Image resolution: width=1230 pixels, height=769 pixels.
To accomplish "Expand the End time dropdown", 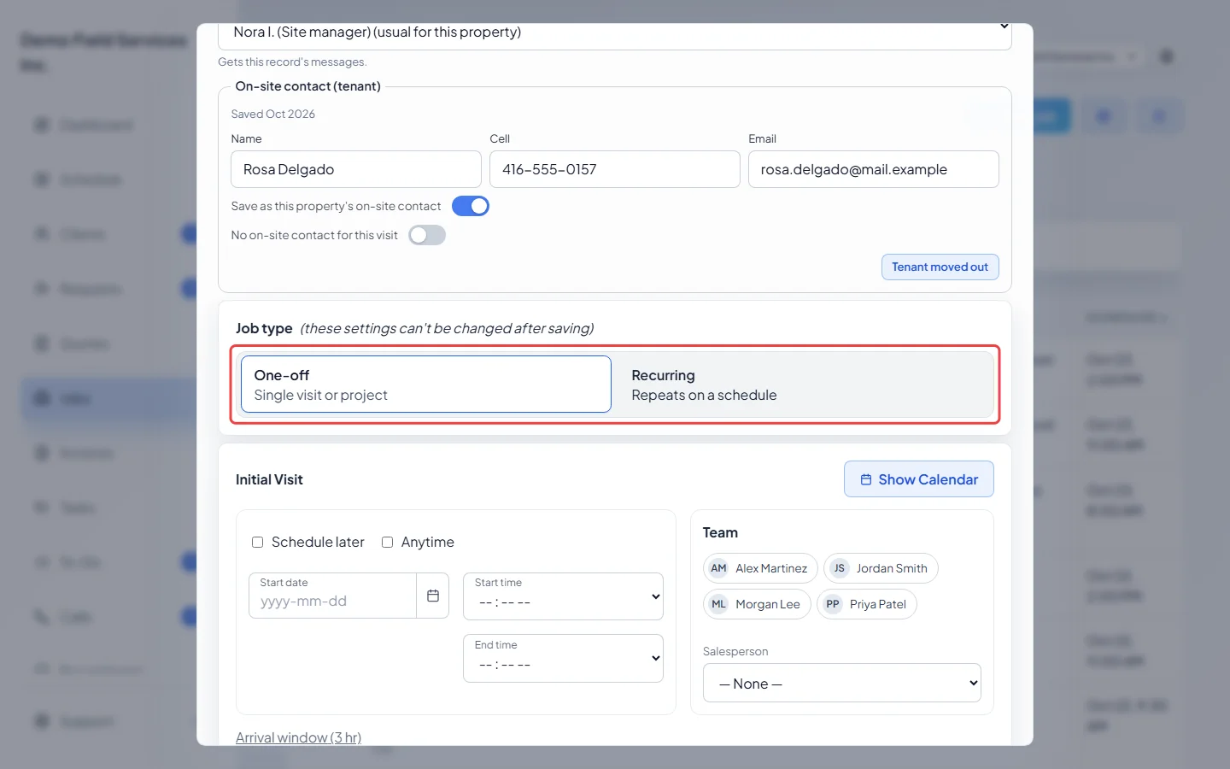I will tap(563, 658).
